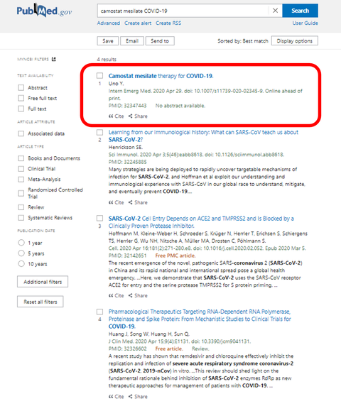
Task: Open the MyNCBI Filters external link icon
Action: point(54,60)
